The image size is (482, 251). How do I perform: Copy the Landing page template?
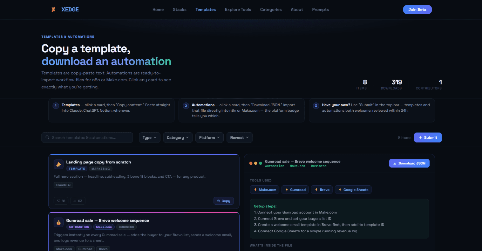point(224,201)
